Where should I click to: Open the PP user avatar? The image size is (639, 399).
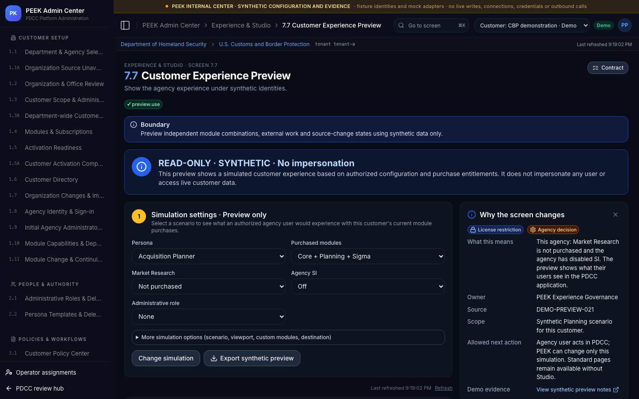(x=624, y=25)
